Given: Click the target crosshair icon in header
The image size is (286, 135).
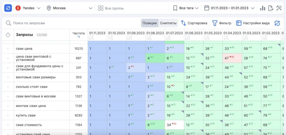Looking at the screenshot, I should 8,35.
